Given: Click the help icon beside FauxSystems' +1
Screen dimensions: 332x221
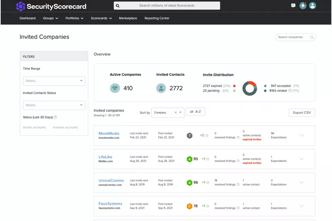Looking at the screenshot, I should [208, 206].
